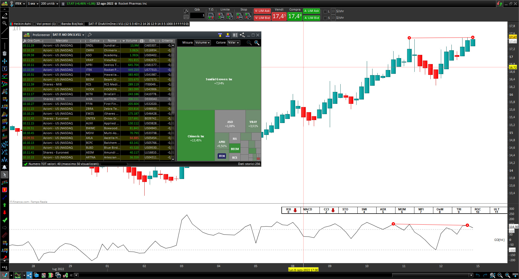Screen dimensions: 519x279
Task: Click the T.O. order icon
Action: 211,16
